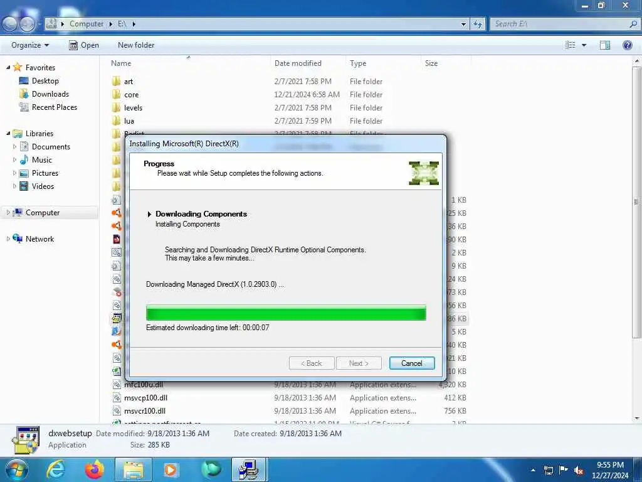
Task: Open the art folder
Action: pyautogui.click(x=129, y=82)
